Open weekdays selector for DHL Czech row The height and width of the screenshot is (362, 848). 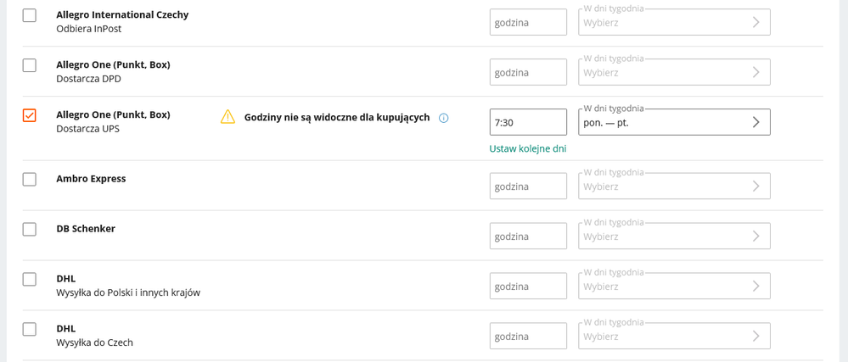point(674,336)
